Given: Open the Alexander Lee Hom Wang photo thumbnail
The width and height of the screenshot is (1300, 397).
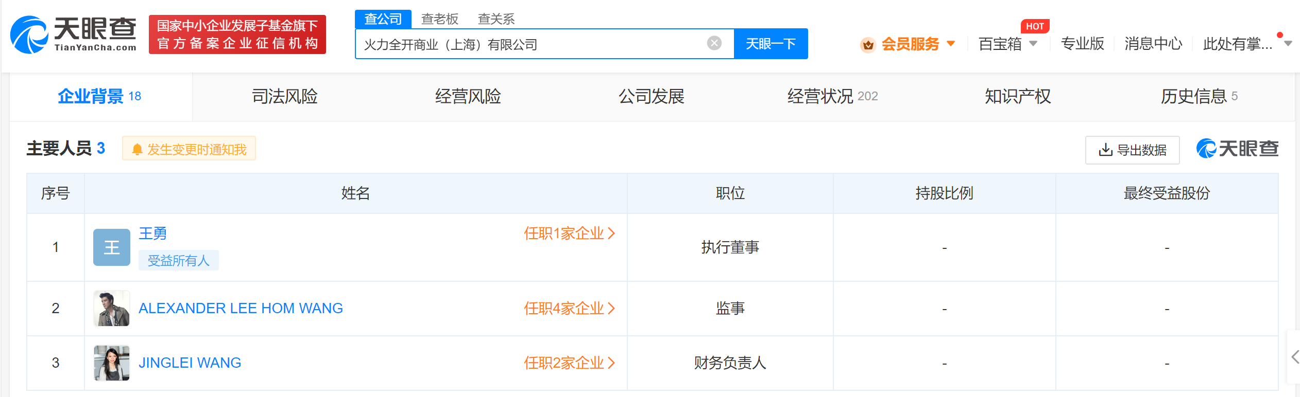Looking at the screenshot, I should tap(112, 309).
